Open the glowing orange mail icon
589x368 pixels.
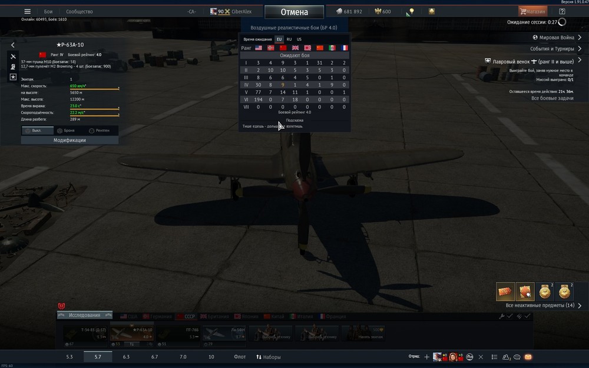pos(528,357)
